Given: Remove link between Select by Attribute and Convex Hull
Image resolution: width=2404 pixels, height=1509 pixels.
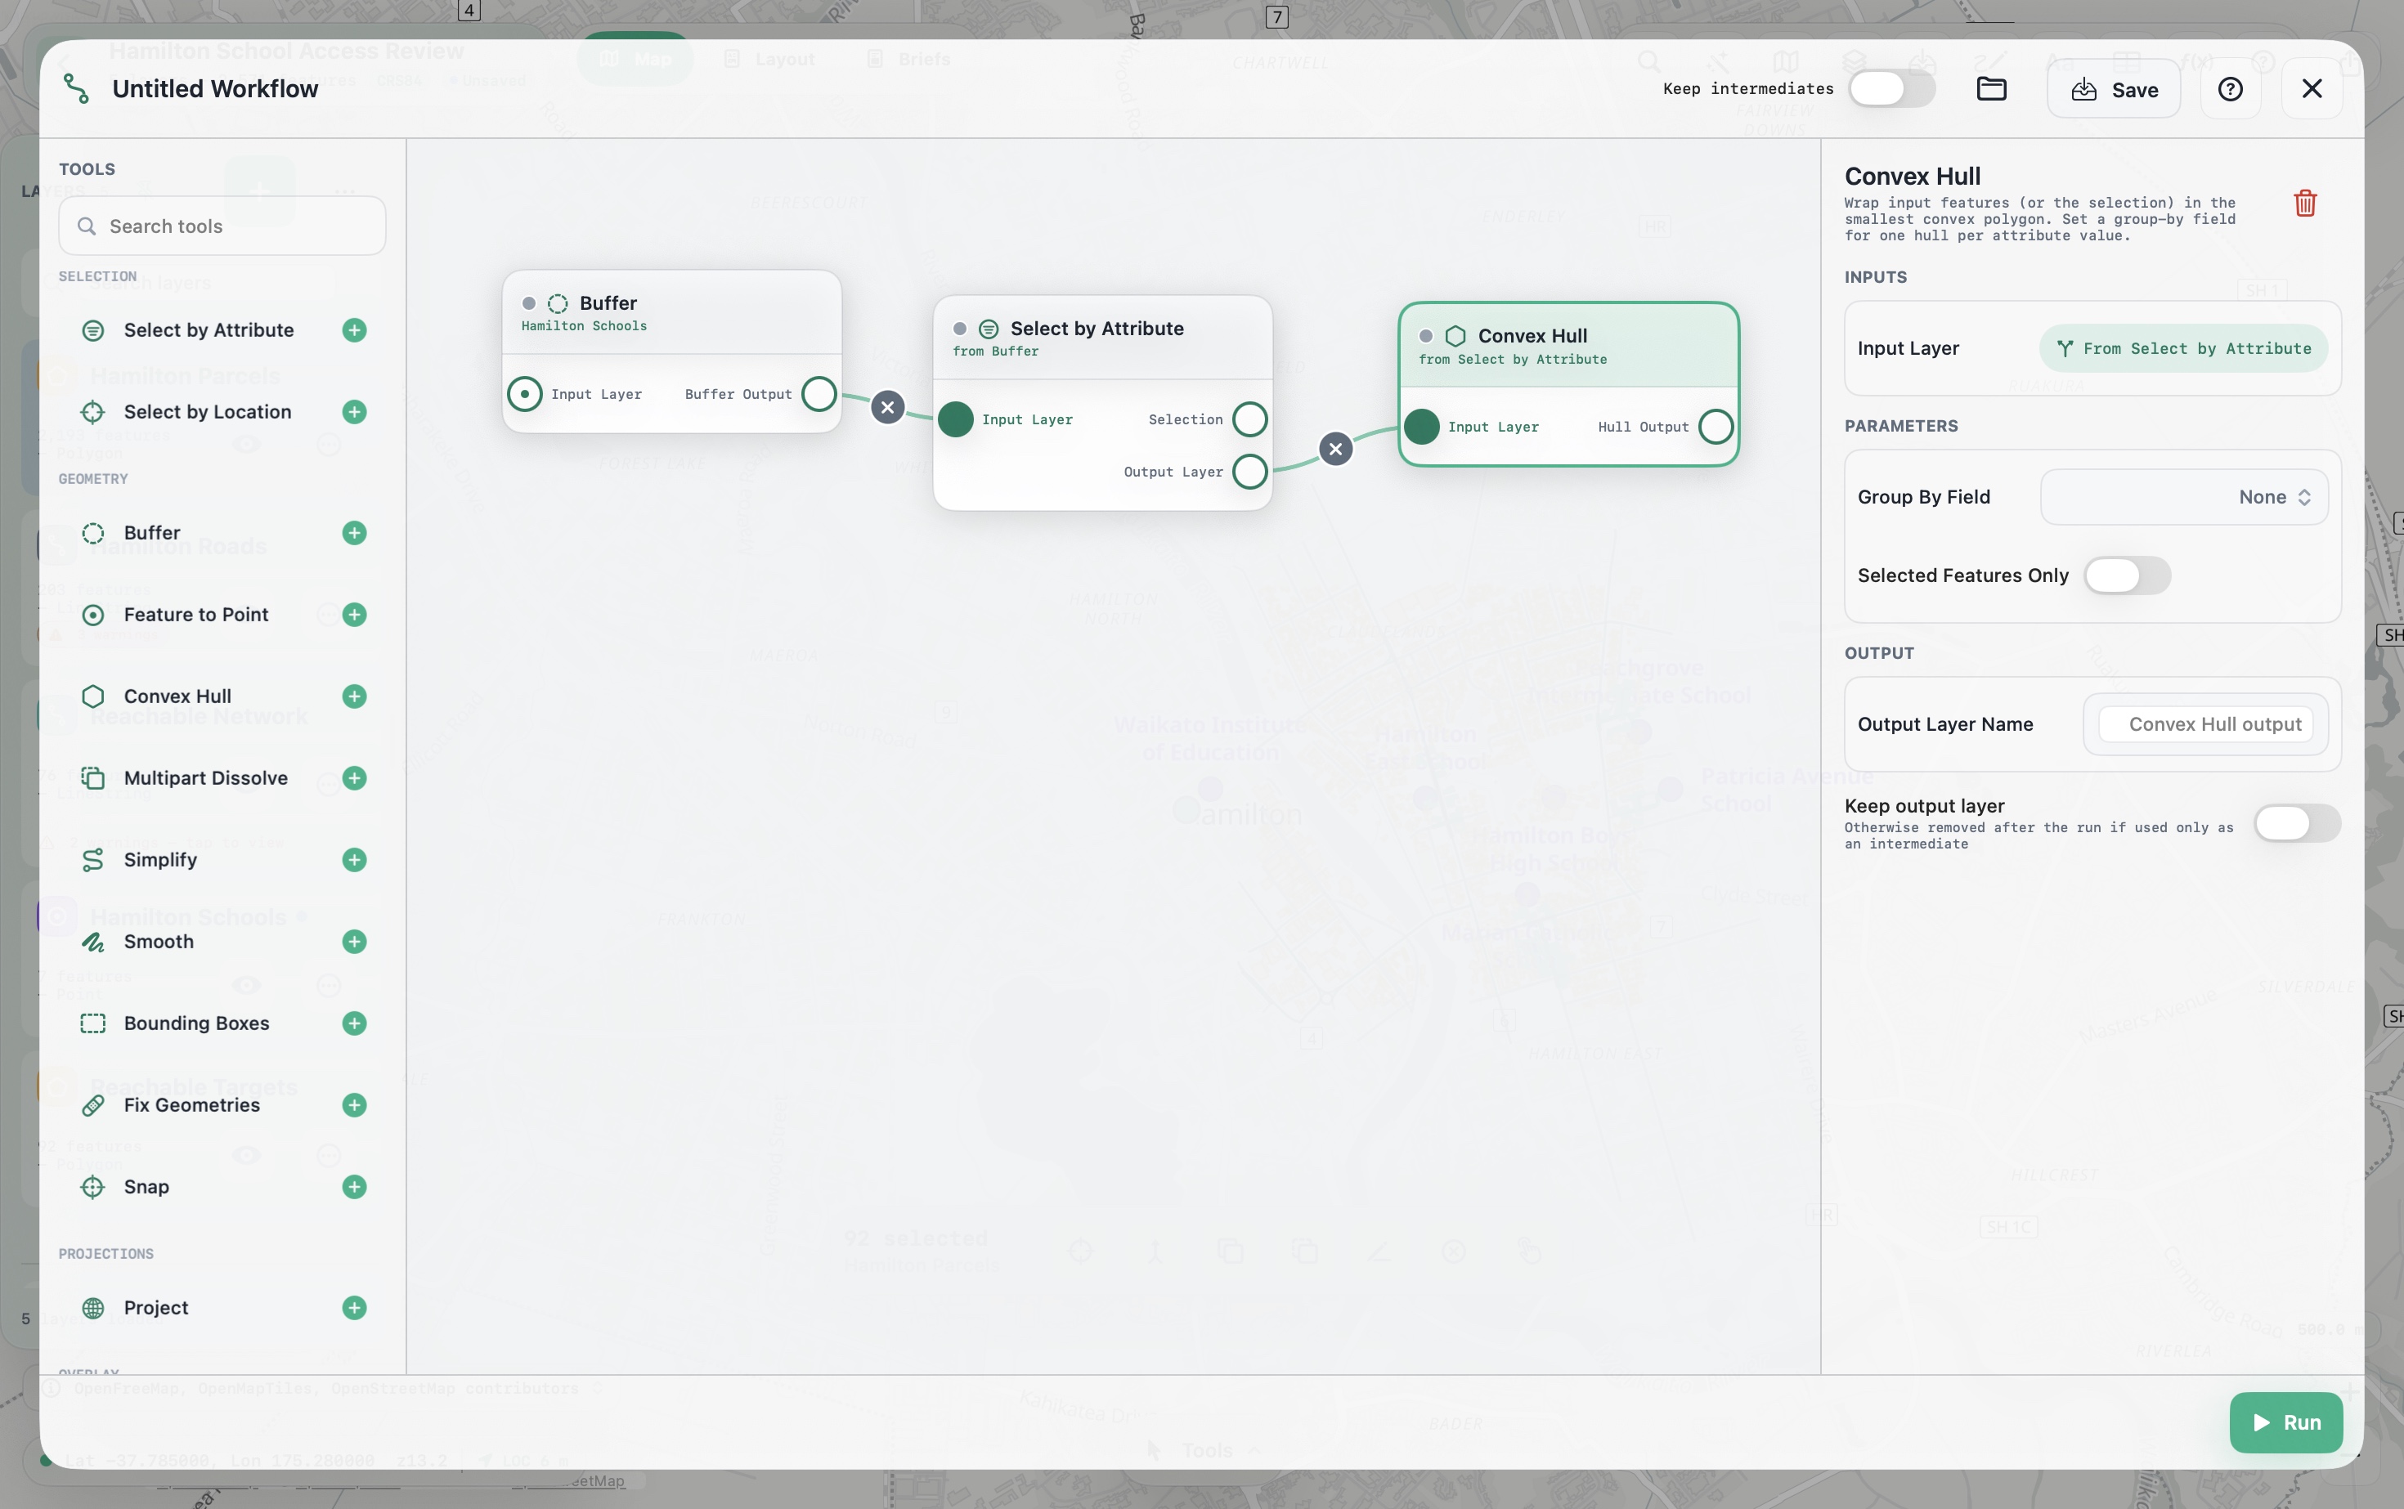Looking at the screenshot, I should (1336, 449).
